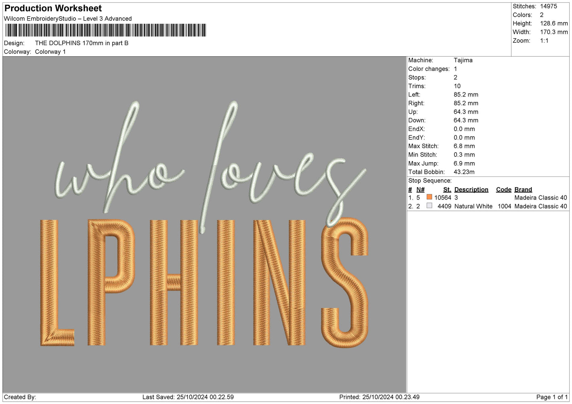Click the 'EndX:' label
Viewport: 572px width, 404px height.
pyautogui.click(x=416, y=129)
